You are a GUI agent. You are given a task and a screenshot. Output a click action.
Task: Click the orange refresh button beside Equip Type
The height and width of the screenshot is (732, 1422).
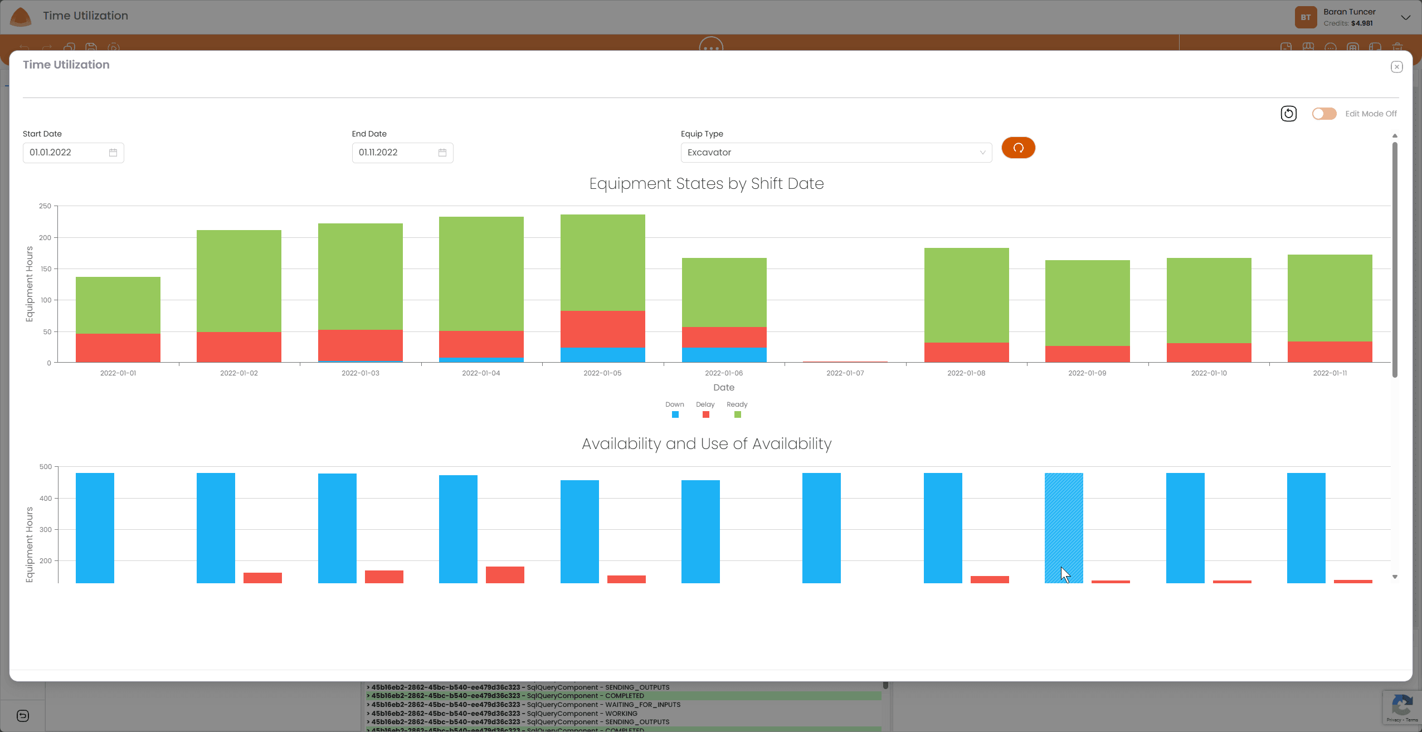click(x=1017, y=148)
